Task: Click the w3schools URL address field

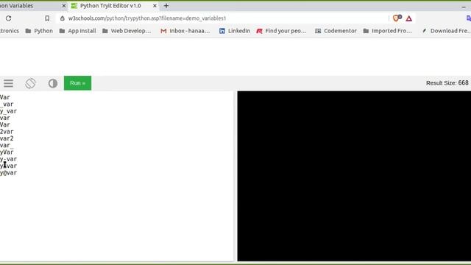Action: point(222,18)
